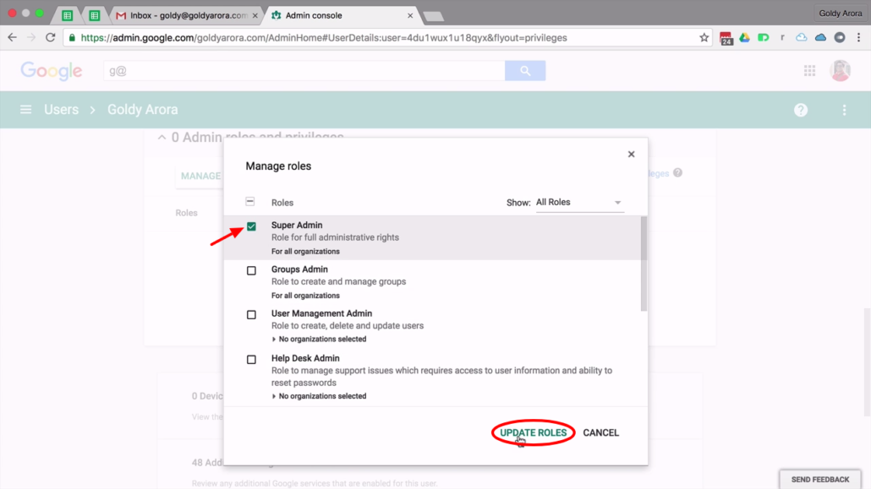The width and height of the screenshot is (871, 489).
Task: Click the blue search magnifier button
Action: click(x=525, y=70)
